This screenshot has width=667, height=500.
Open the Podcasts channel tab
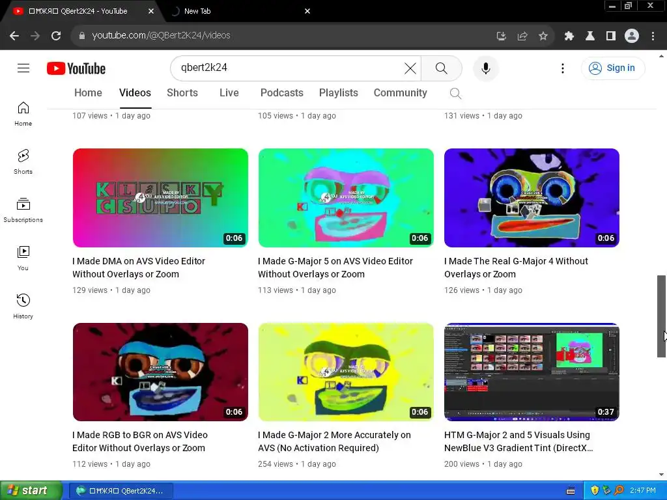pos(281,92)
